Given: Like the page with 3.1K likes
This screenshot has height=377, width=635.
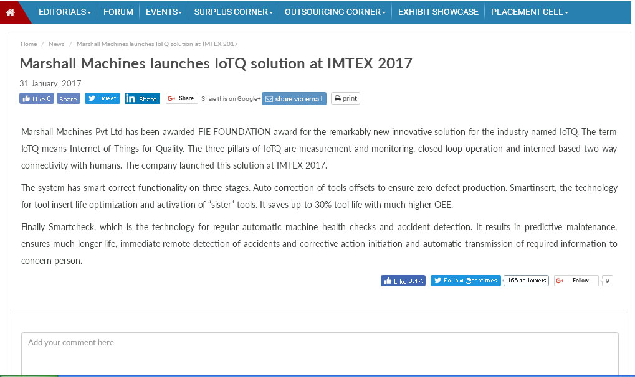Looking at the screenshot, I should [403, 281].
